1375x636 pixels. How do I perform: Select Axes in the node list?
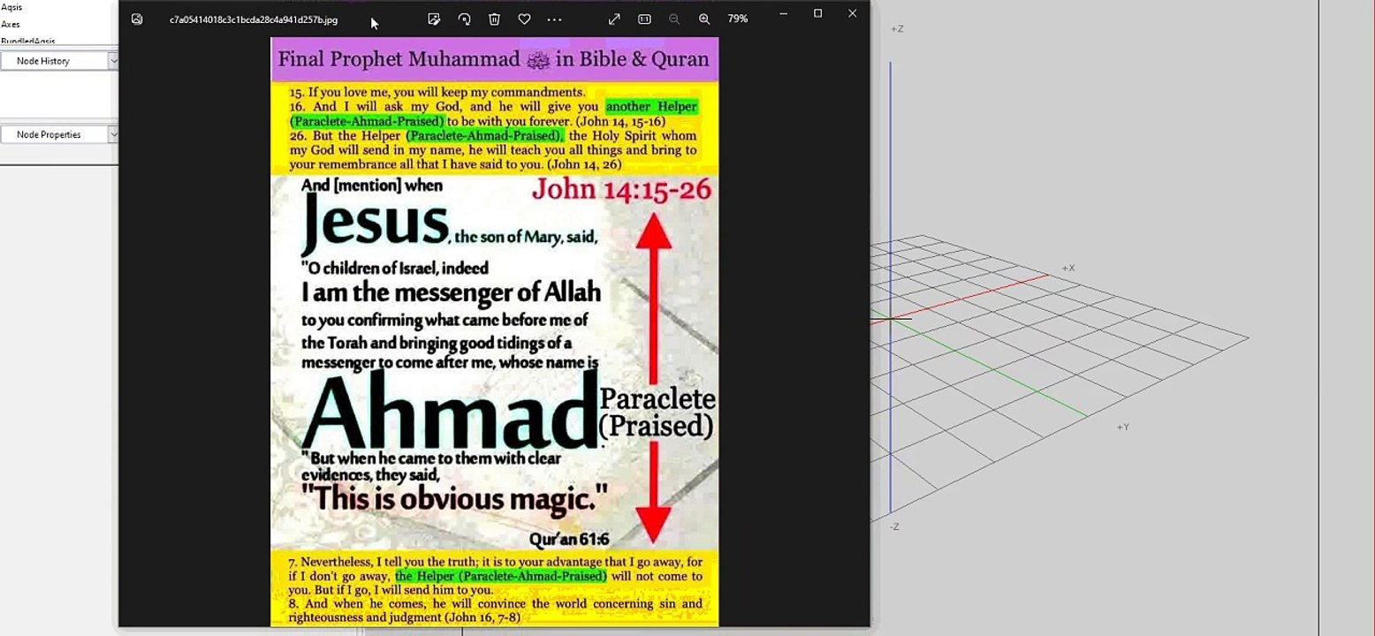[11, 25]
